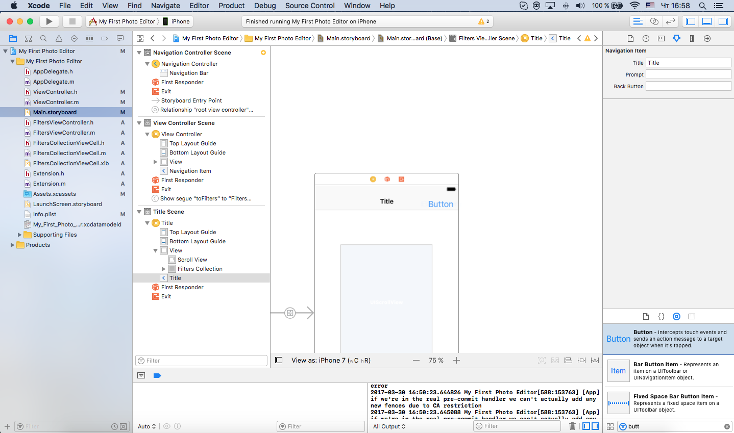
Task: Run the project with the Play button
Action: coord(49,21)
